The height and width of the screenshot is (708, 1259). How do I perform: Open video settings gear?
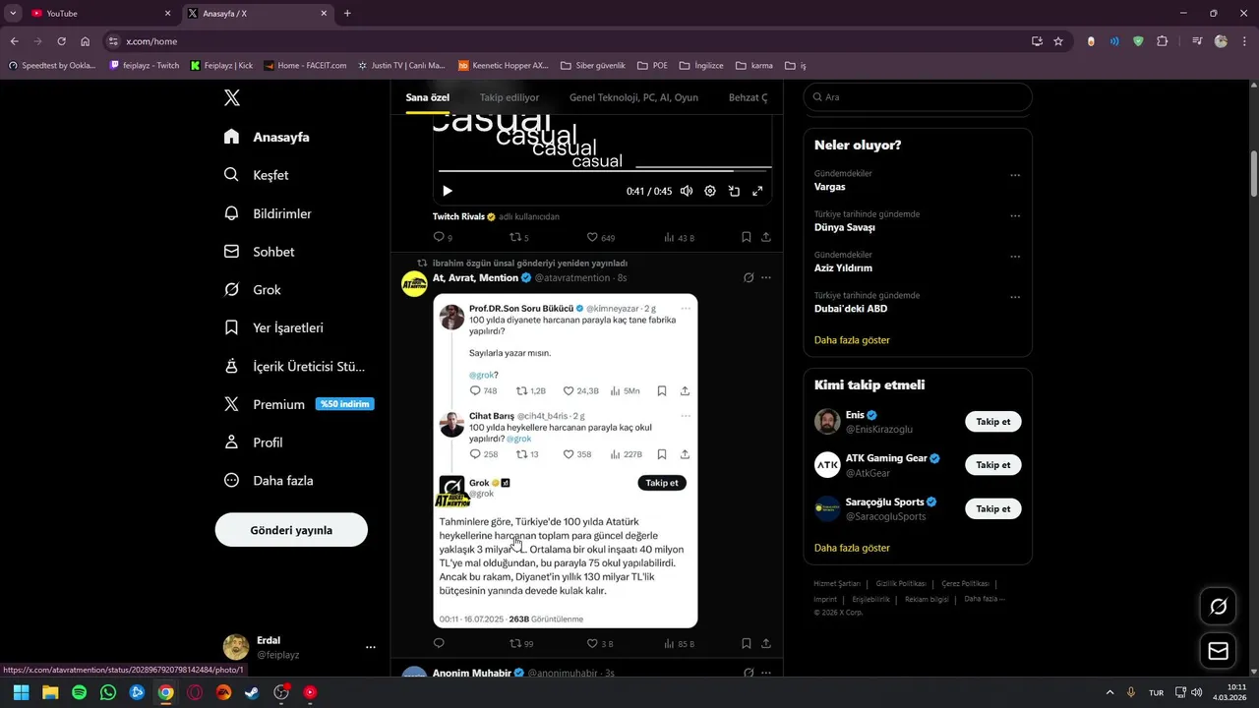[710, 191]
